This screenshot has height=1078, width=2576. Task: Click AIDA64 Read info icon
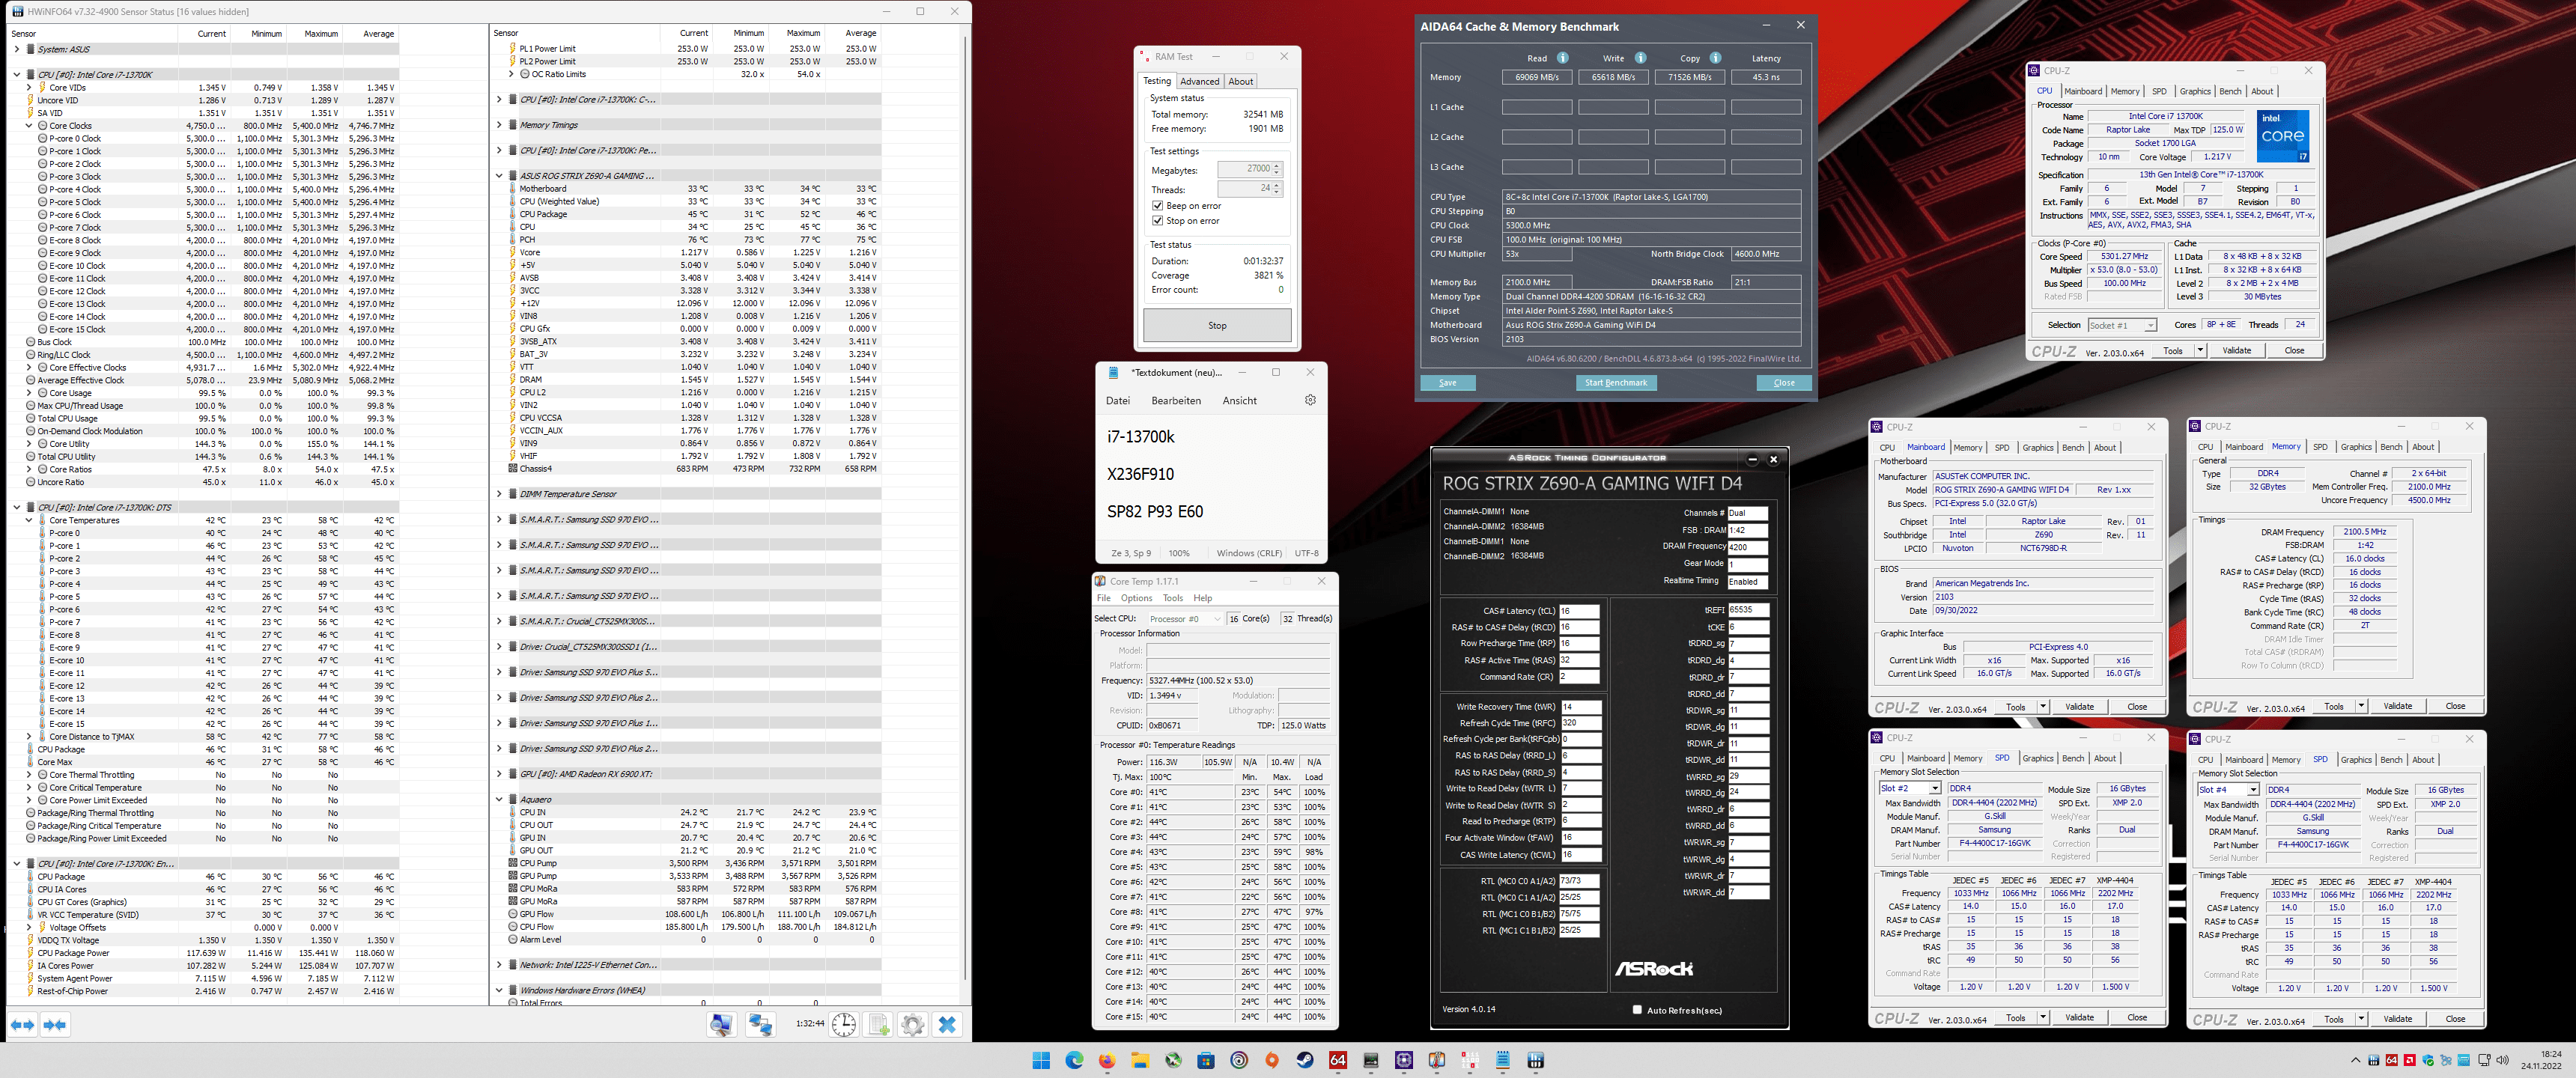pos(1563,58)
